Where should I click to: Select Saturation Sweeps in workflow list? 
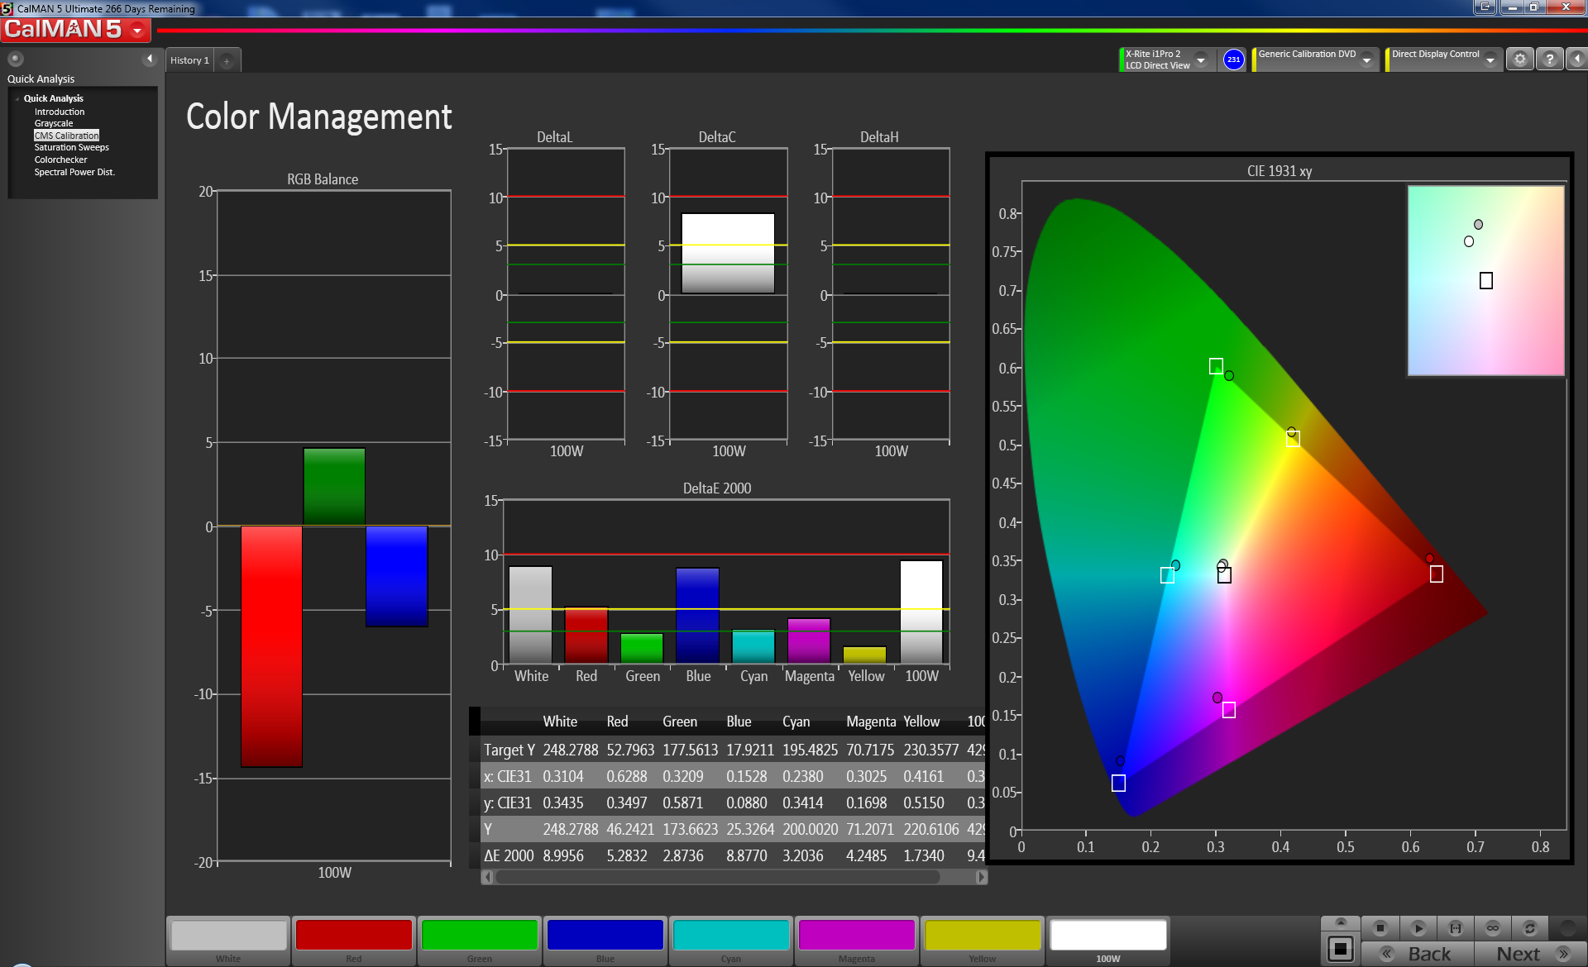point(71,147)
